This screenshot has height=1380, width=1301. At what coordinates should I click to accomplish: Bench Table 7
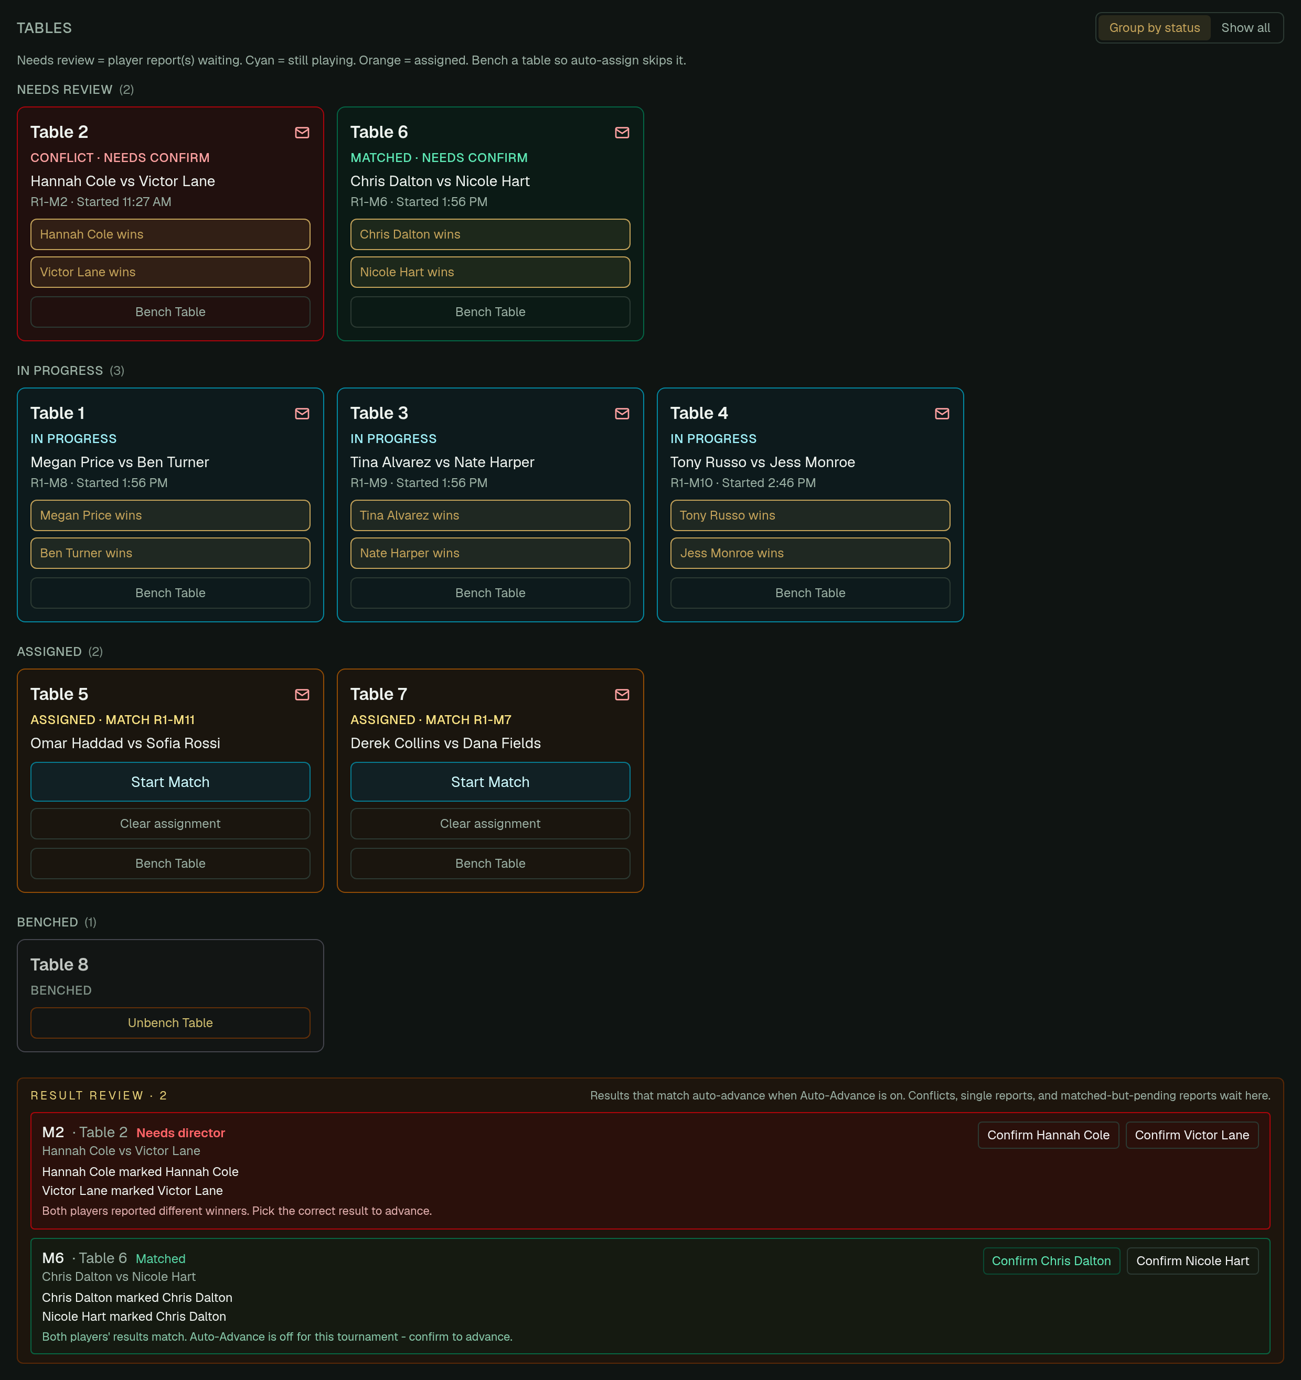coord(490,864)
